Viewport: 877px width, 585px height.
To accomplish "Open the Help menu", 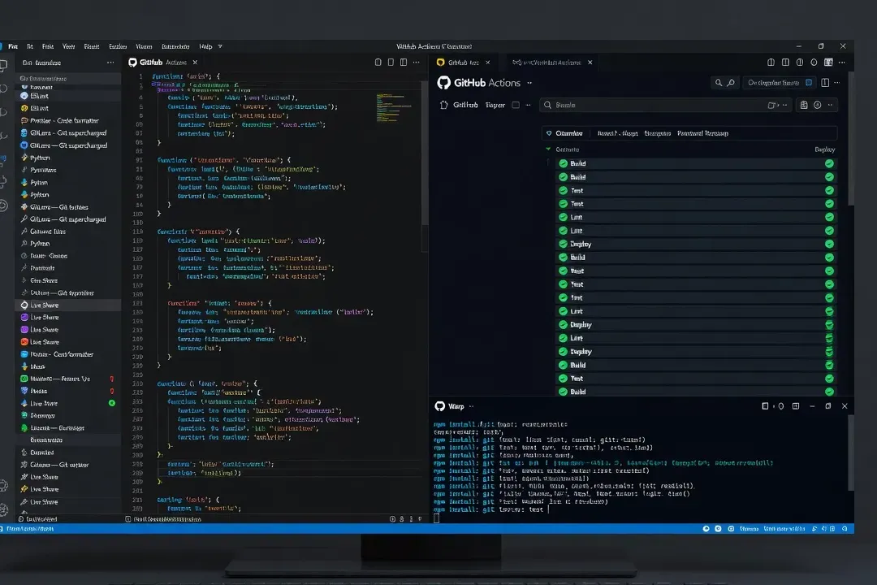I will click(x=205, y=46).
